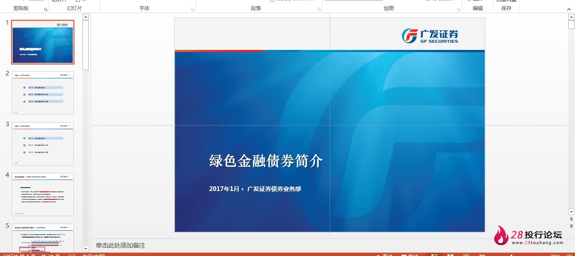Click the 剪贴板 ribbon group label
Screen dimensions: 575x256
(x=21, y=8)
